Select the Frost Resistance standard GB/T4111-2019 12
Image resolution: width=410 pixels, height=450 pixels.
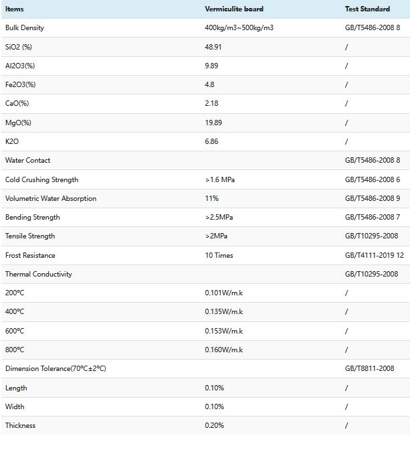(x=374, y=255)
